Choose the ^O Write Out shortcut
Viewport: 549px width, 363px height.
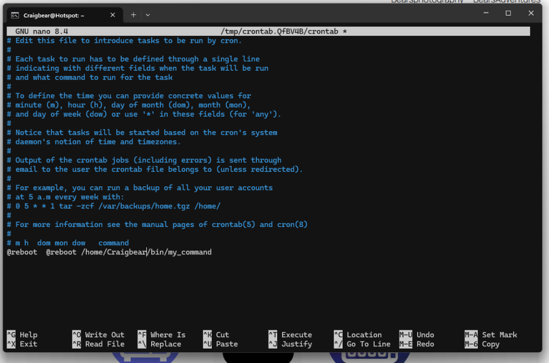(x=99, y=335)
